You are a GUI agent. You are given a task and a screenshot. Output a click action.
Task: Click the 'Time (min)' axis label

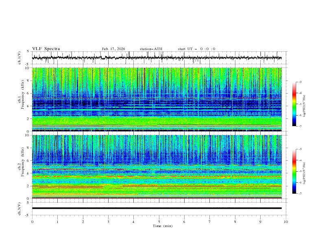163,226
